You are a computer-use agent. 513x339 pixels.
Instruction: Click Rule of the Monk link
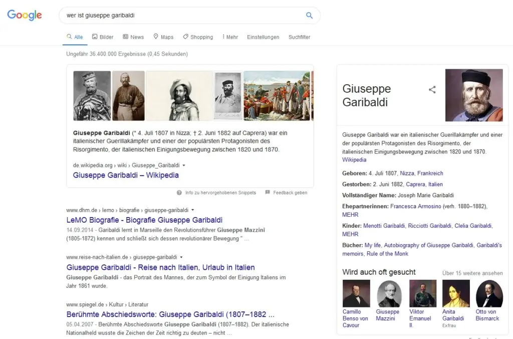pos(387,254)
